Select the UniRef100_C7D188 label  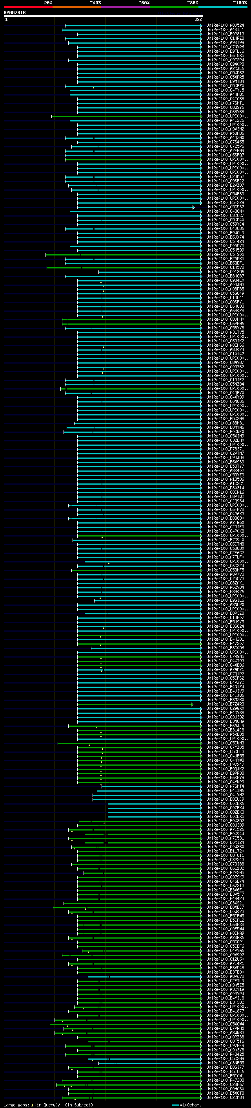click(x=225, y=864)
